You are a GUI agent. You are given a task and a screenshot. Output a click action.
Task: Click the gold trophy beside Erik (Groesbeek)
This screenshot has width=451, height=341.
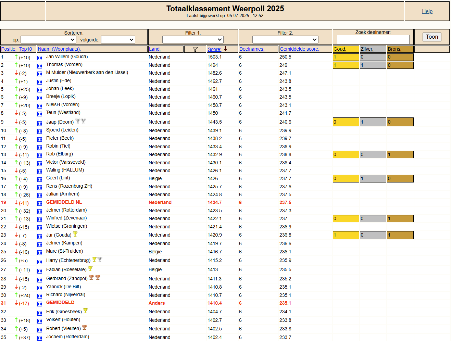click(86, 311)
